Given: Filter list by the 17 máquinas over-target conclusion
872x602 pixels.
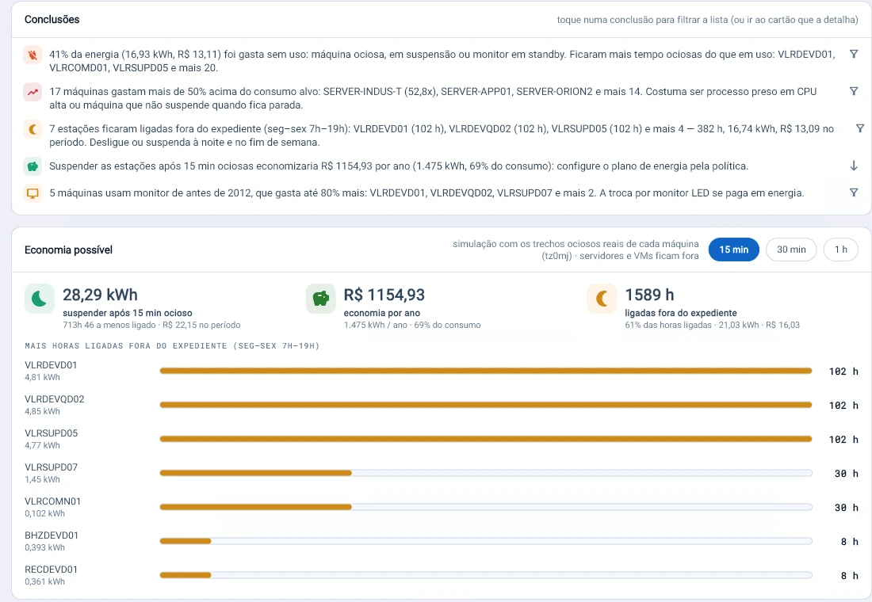Looking at the screenshot, I should 854,91.
